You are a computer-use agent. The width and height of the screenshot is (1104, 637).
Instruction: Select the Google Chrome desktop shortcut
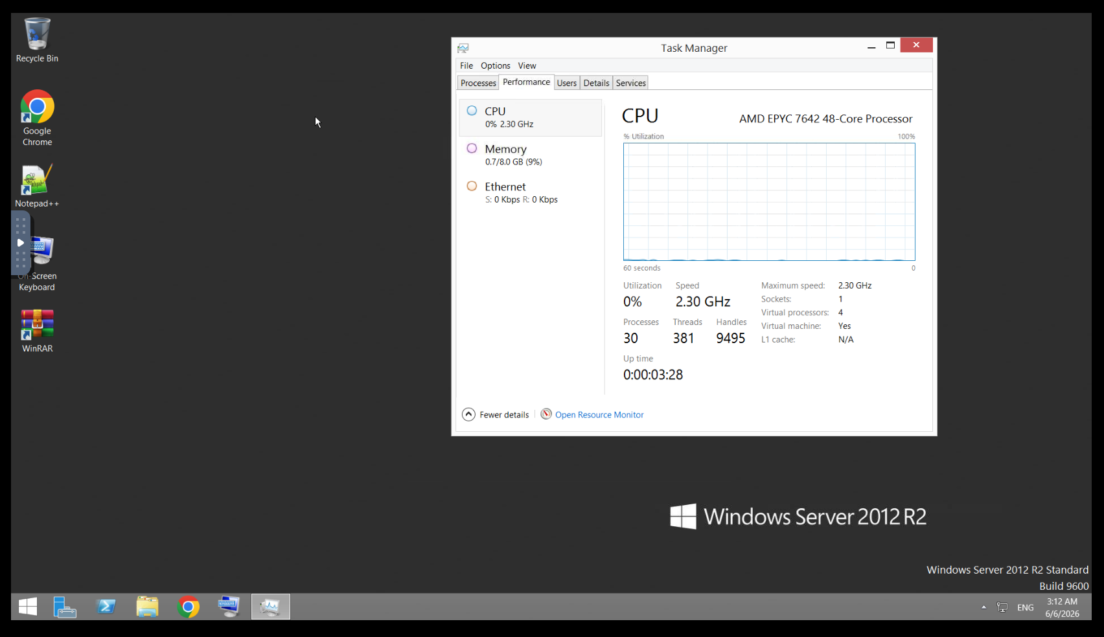37,118
